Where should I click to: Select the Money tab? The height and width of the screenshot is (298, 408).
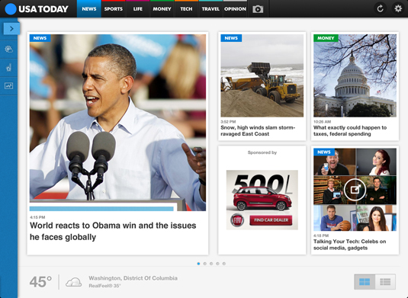(x=162, y=9)
